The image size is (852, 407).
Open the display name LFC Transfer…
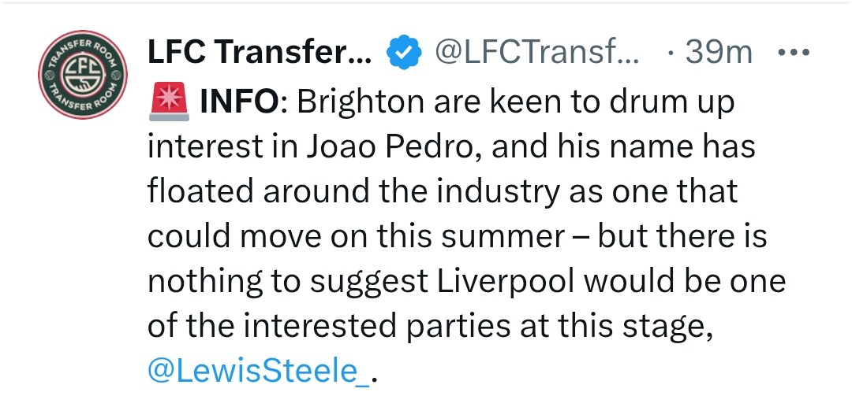(260, 53)
